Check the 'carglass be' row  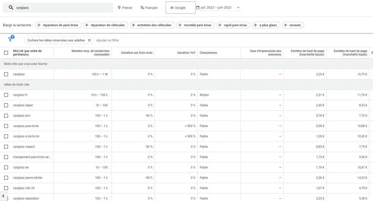pos(6,167)
